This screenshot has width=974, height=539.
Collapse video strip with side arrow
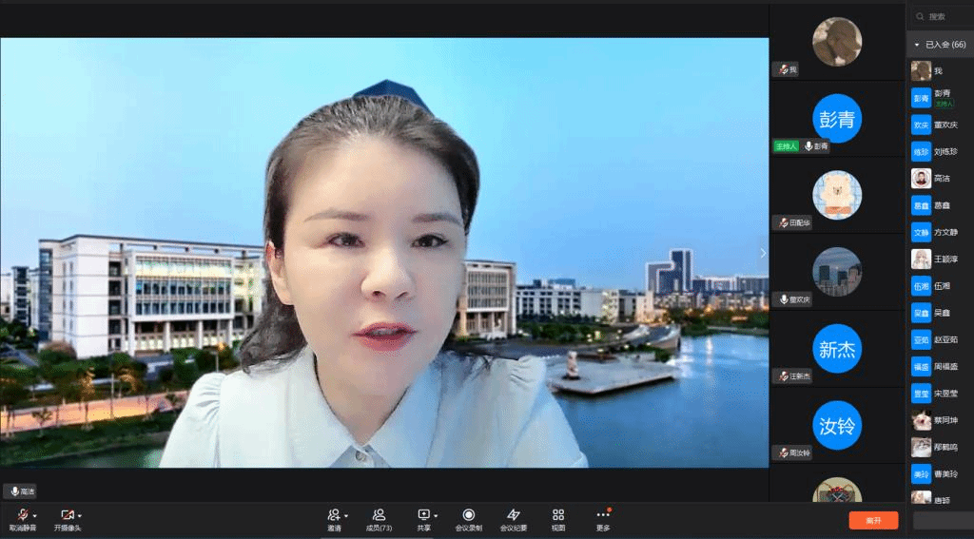[762, 253]
